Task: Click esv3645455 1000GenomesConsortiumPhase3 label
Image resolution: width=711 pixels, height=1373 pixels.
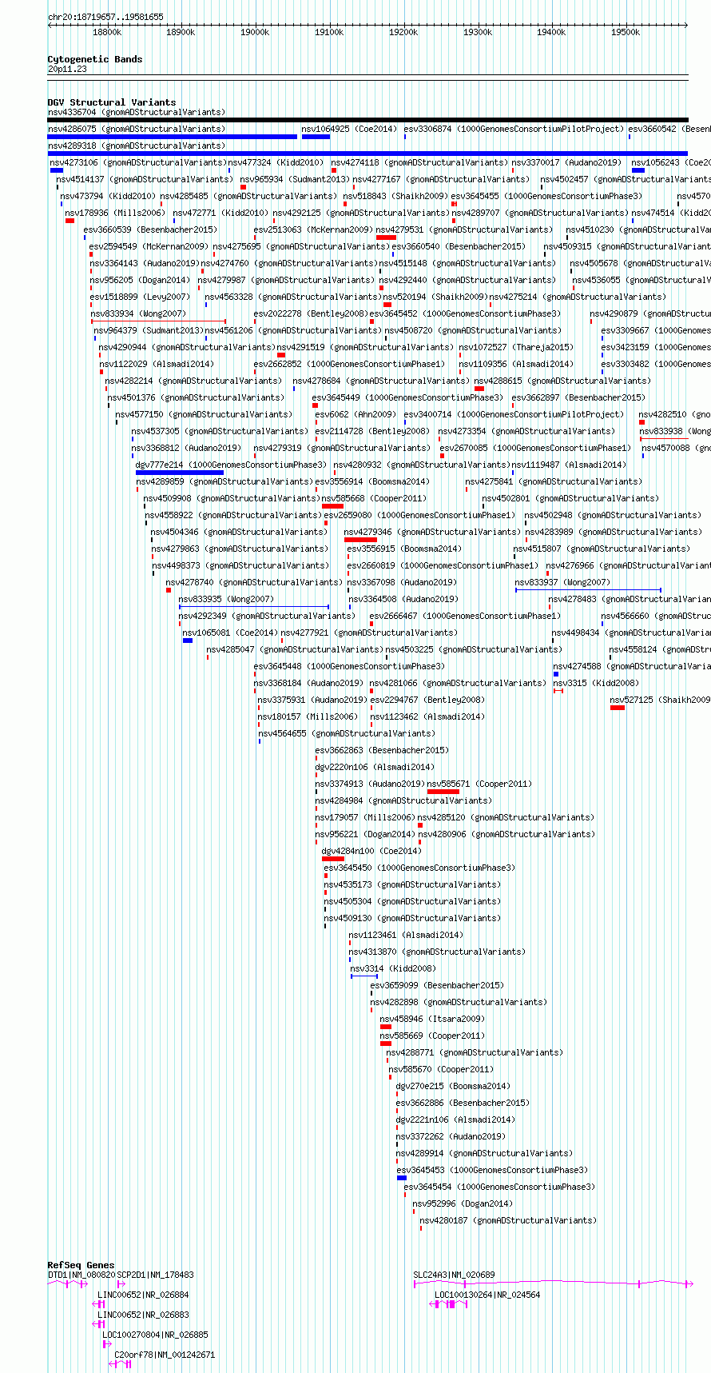Action: (546, 196)
